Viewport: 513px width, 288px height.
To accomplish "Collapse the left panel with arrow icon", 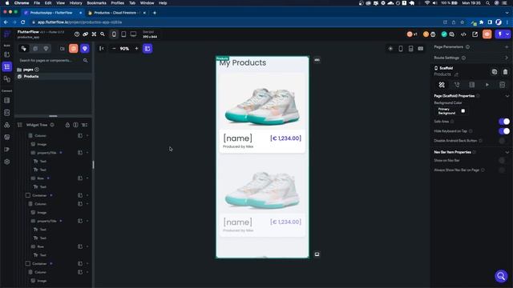I will click(x=102, y=49).
